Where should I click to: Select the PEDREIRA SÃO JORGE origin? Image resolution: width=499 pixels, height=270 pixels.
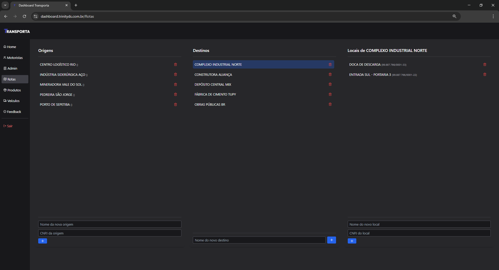[x=56, y=95]
